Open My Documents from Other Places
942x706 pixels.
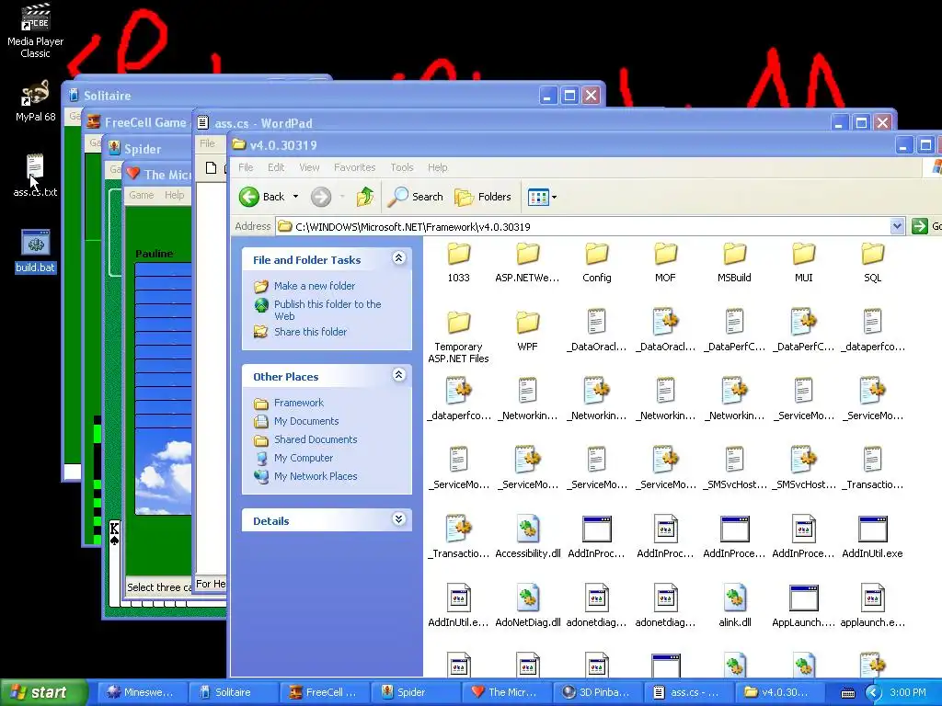click(x=306, y=421)
